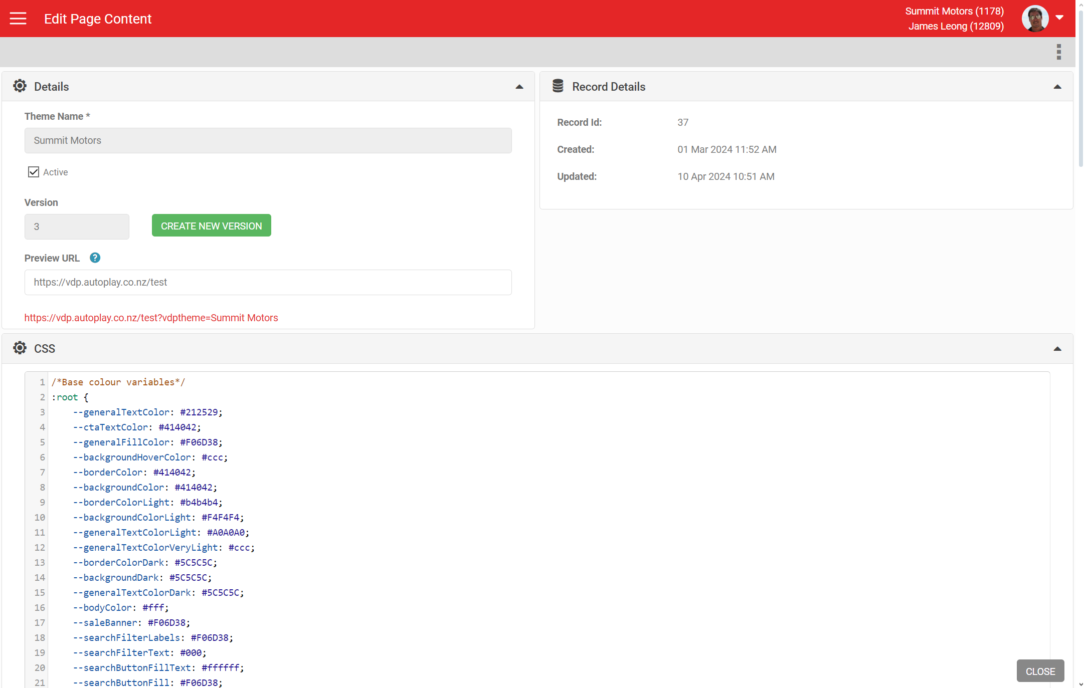Click the --searchButtonFillText code line
1086x688 pixels.
point(158,667)
